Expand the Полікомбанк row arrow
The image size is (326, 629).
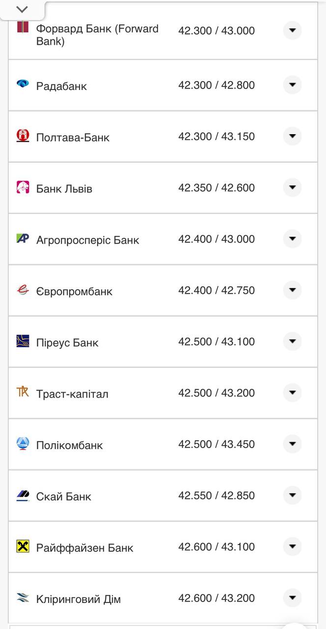(292, 444)
